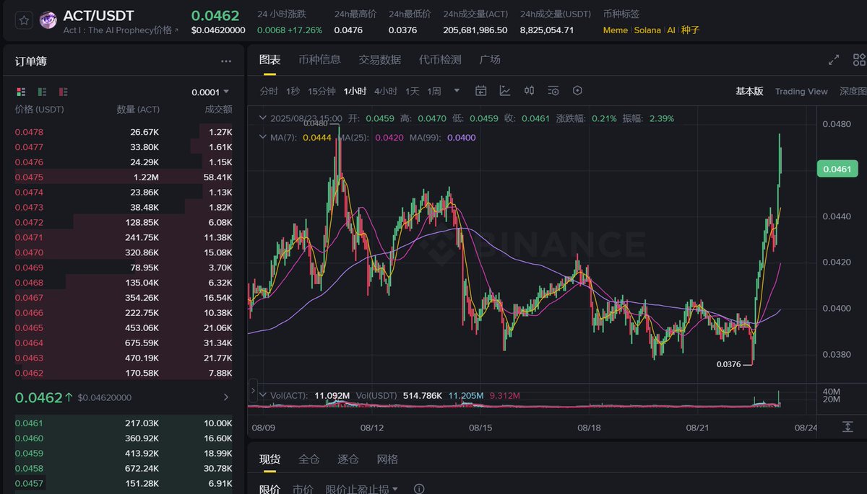This screenshot has height=494, width=867.
Task: Open technical indicators line-chart icon
Action: 505,91
